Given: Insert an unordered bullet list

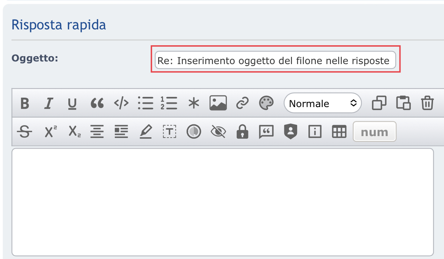Looking at the screenshot, I should point(145,103).
